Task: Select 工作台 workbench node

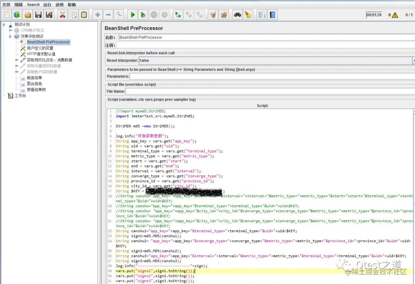Action: pyautogui.click(x=20, y=96)
